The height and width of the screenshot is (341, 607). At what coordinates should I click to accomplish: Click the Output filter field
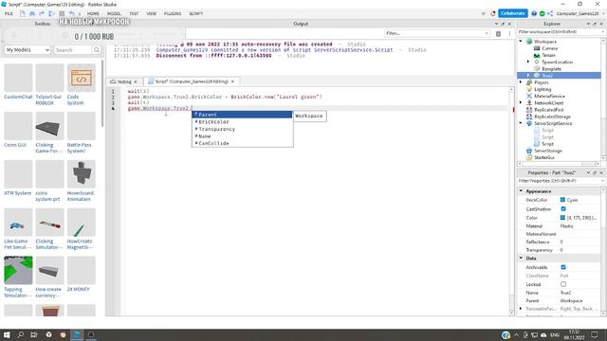[437, 34]
